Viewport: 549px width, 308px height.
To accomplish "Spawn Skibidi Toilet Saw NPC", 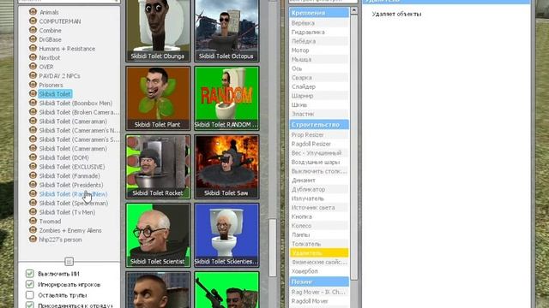I will pyautogui.click(x=226, y=167).
